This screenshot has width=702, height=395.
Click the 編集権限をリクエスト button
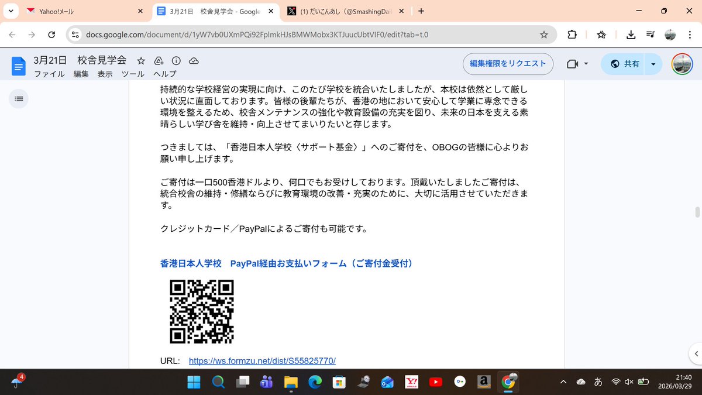click(508, 64)
